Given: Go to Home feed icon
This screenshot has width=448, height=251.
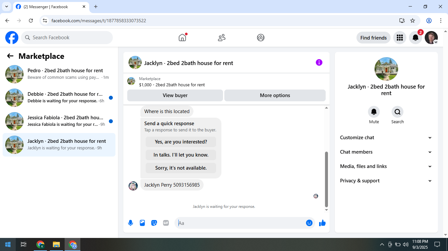Looking at the screenshot, I should (x=182, y=38).
